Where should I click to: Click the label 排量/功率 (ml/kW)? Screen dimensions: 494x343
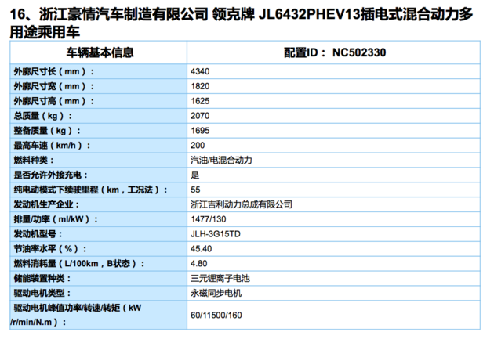coord(56,219)
